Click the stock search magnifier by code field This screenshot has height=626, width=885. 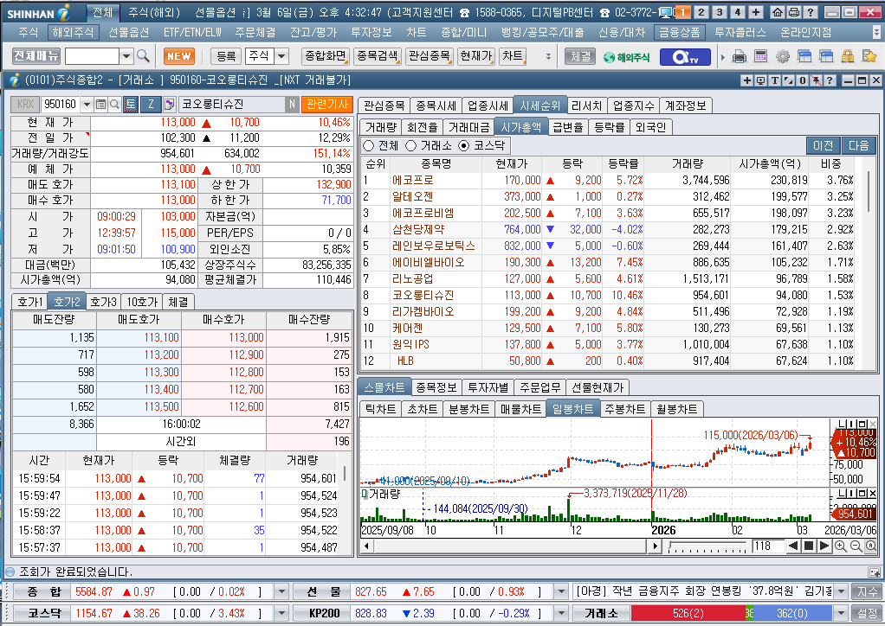(x=114, y=105)
